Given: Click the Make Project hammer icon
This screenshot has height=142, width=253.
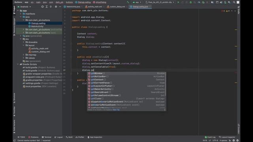Looking at the screenshot, I should tap(128, 2).
